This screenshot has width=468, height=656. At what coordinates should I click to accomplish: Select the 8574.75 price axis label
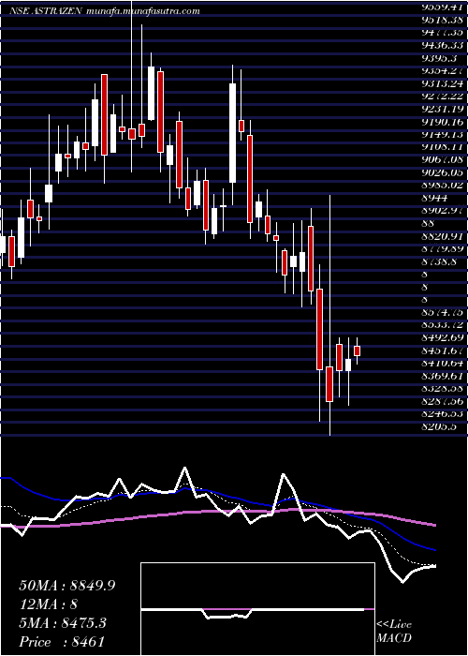tap(444, 313)
